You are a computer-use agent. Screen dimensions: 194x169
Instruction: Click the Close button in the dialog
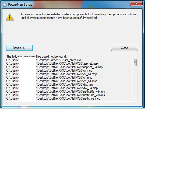125,48
